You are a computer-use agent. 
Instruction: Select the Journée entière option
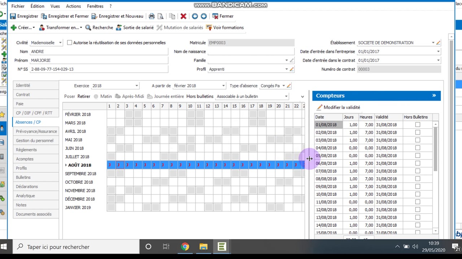pos(165,96)
